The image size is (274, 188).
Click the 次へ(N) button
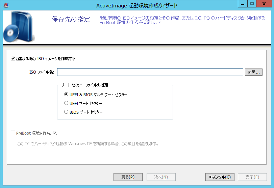pyautogui.click(x=161, y=177)
